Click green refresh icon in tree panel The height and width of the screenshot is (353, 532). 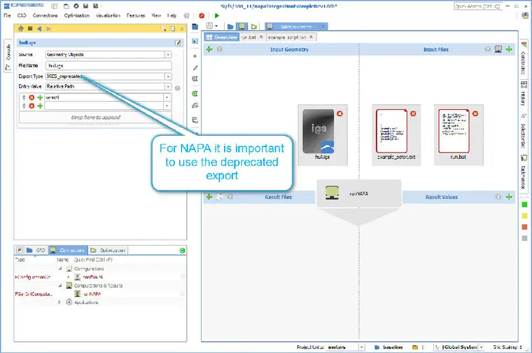pos(182,251)
